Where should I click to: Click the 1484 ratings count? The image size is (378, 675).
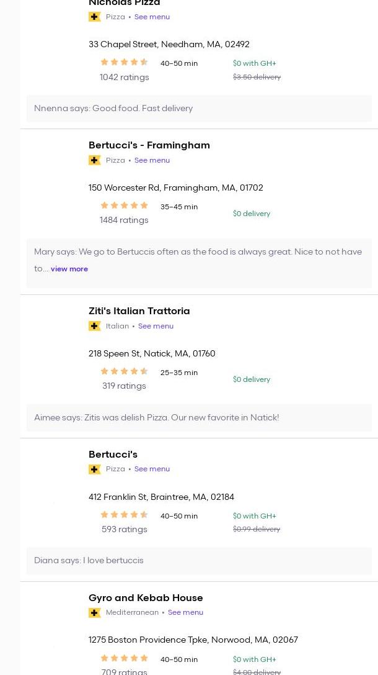[x=124, y=220]
